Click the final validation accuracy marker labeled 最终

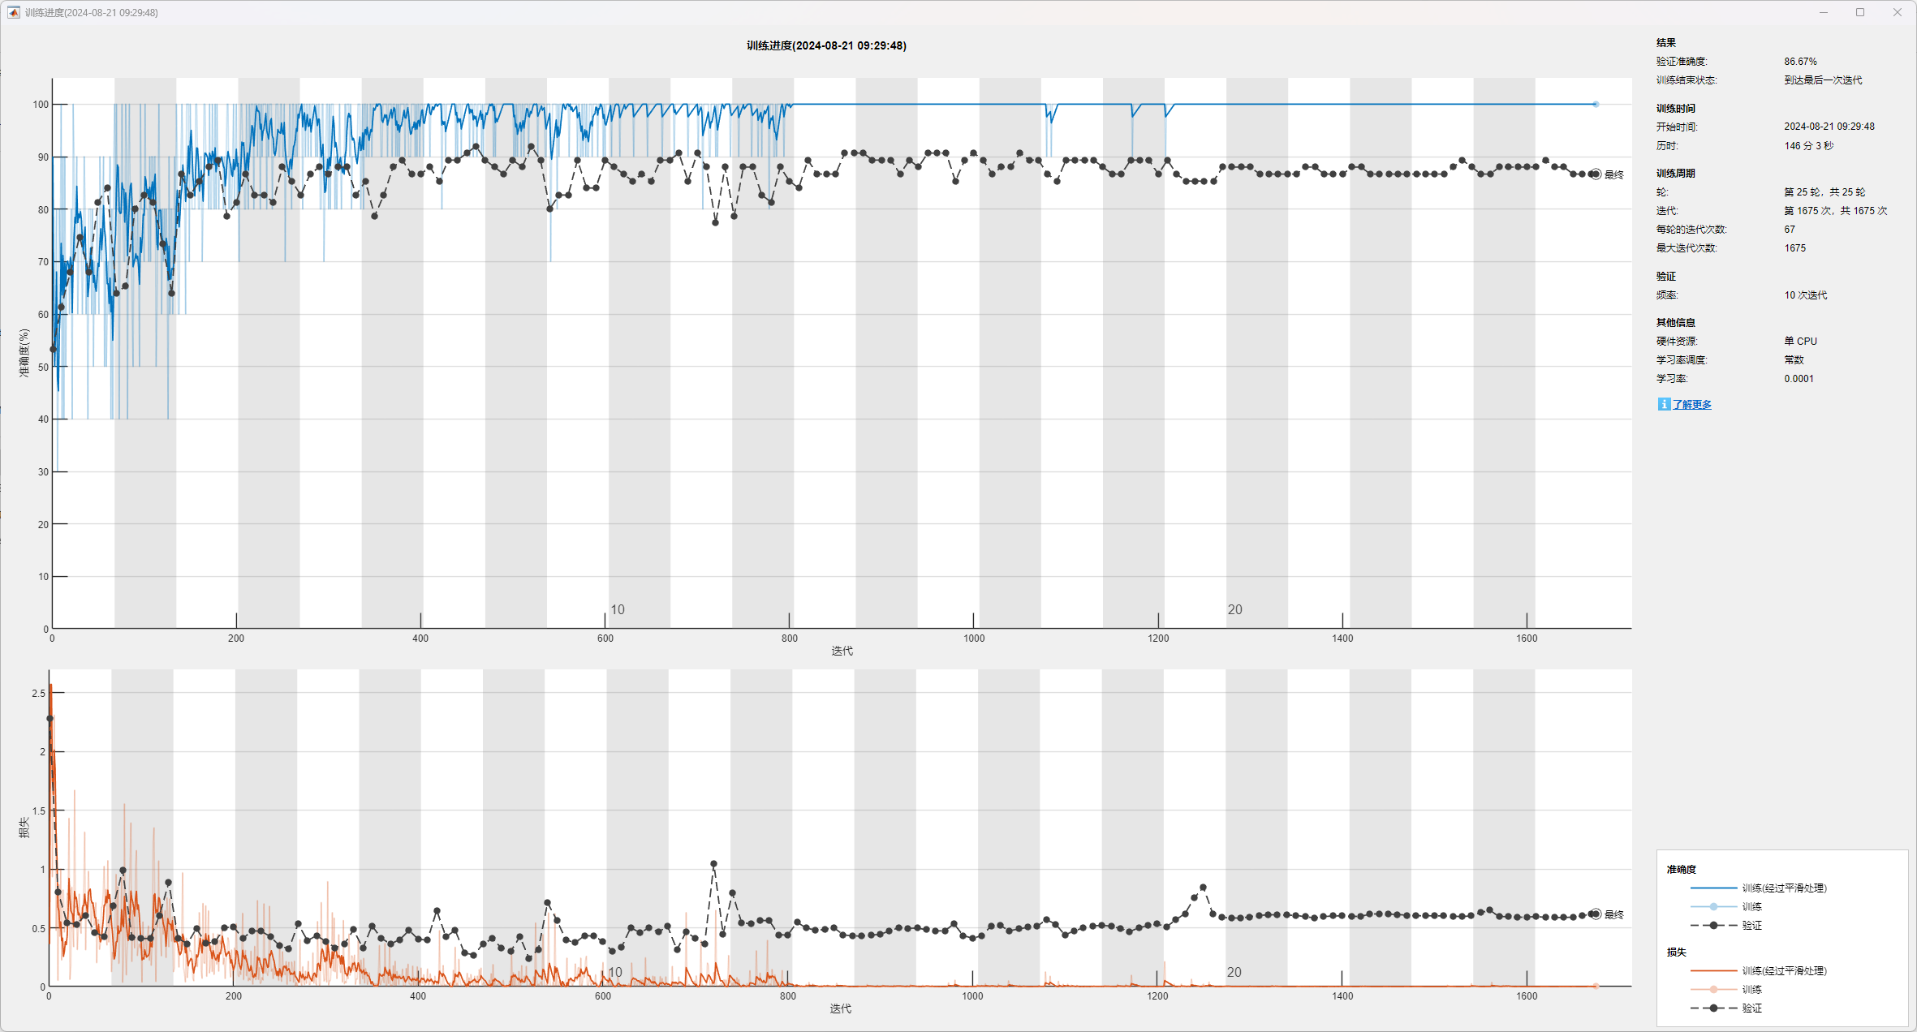1596,174
